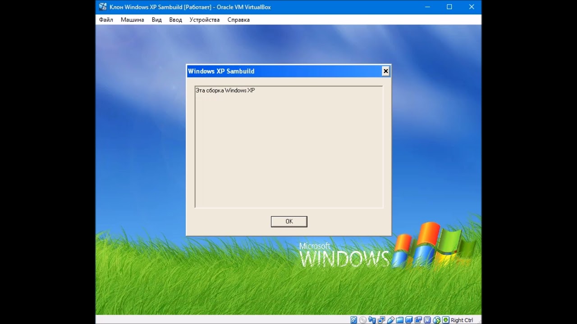This screenshot has height=324, width=577.
Task: Click the mouse integration status icon
Action: pos(436,320)
